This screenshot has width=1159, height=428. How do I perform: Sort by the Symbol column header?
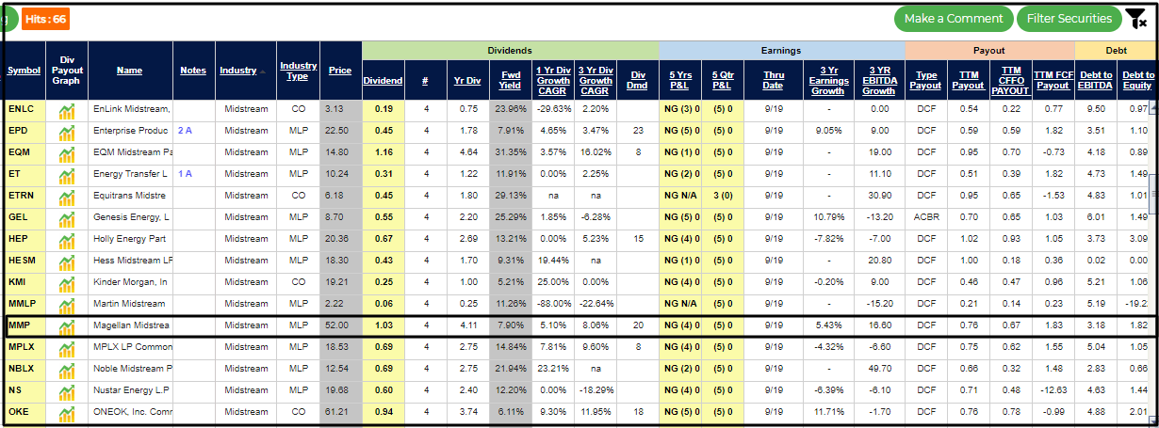pos(24,71)
